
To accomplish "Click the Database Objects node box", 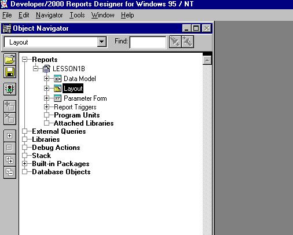I will tap(25, 172).
